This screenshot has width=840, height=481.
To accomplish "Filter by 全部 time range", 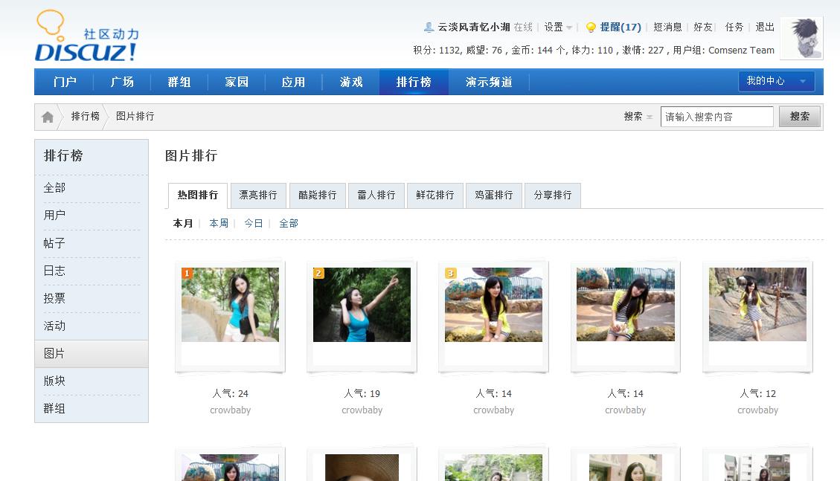I will pos(289,223).
